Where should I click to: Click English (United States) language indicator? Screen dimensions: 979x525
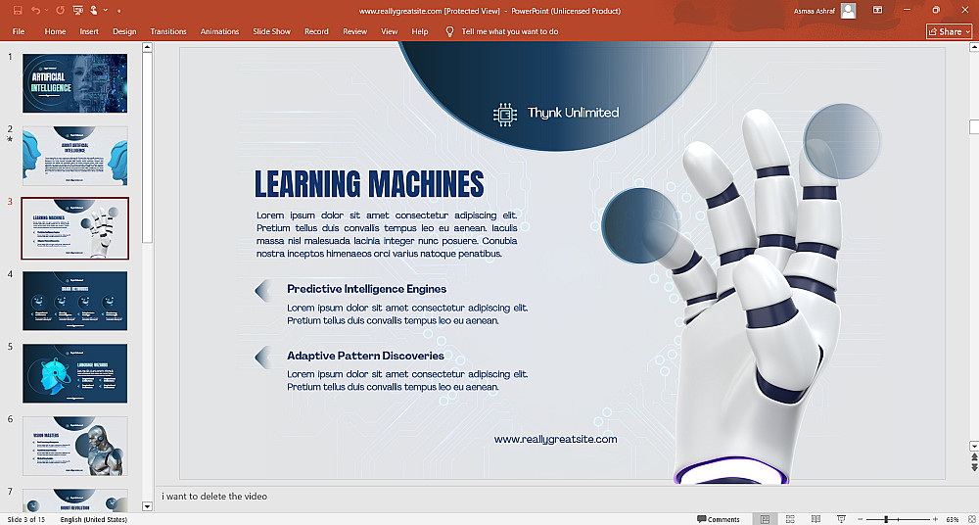coord(94,519)
